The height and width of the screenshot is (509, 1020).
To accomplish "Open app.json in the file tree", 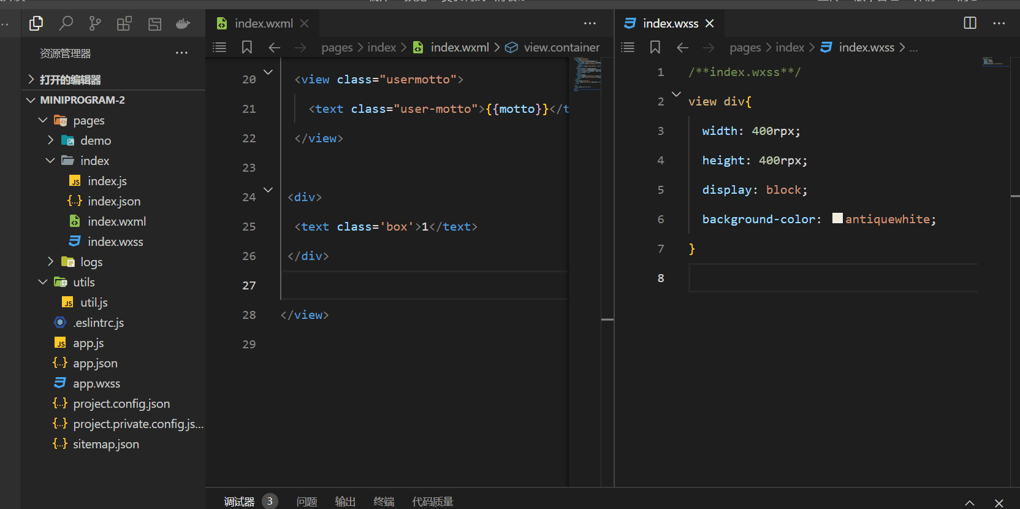I will coord(95,363).
